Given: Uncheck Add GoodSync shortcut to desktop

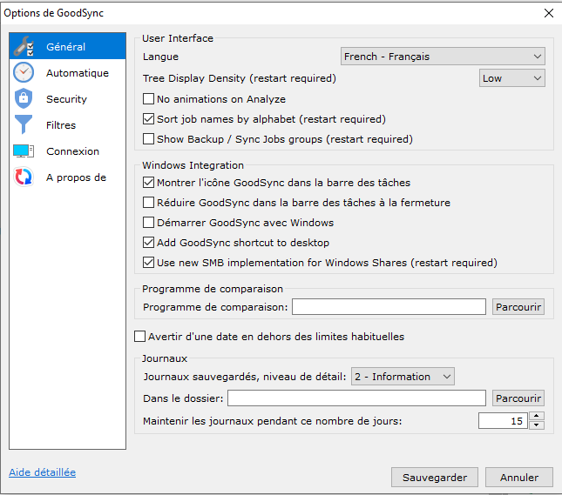Looking at the screenshot, I should 148,243.
